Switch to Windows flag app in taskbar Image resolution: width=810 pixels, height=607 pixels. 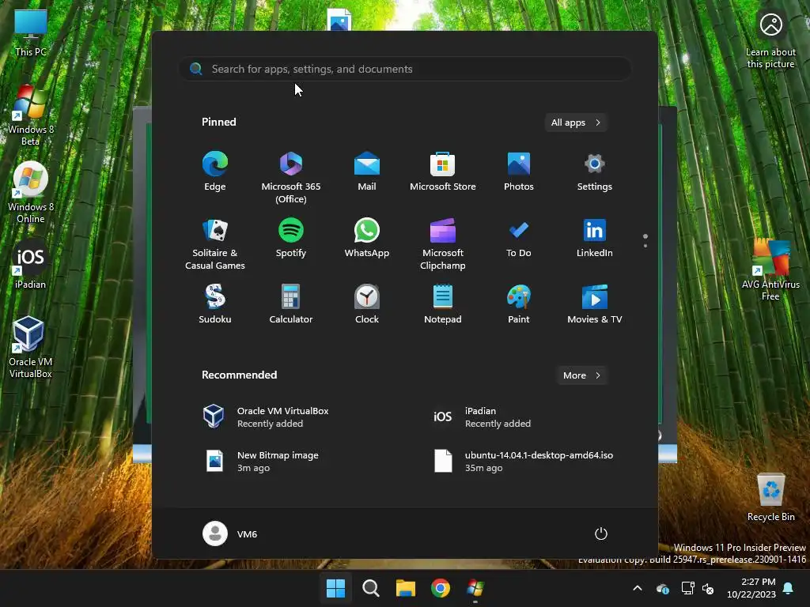pos(475,588)
